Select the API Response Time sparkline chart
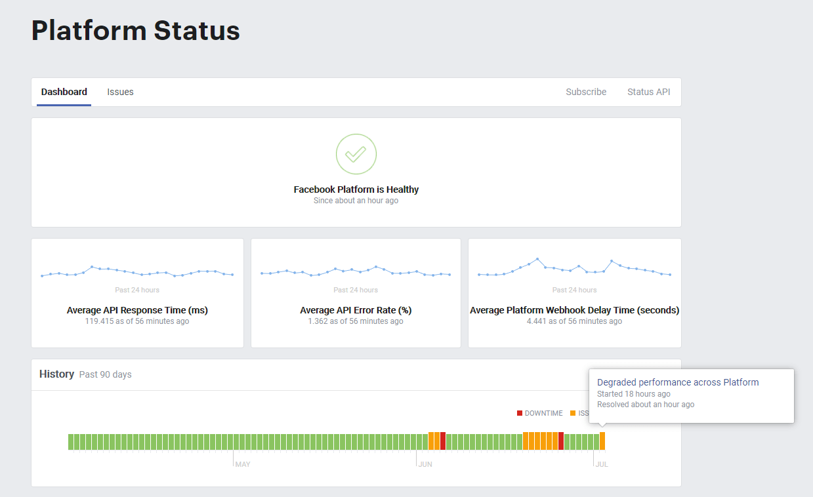 137,271
